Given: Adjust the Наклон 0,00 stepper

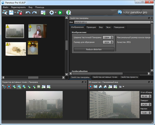Looking at the screenshot, I should [x=150, y=113].
